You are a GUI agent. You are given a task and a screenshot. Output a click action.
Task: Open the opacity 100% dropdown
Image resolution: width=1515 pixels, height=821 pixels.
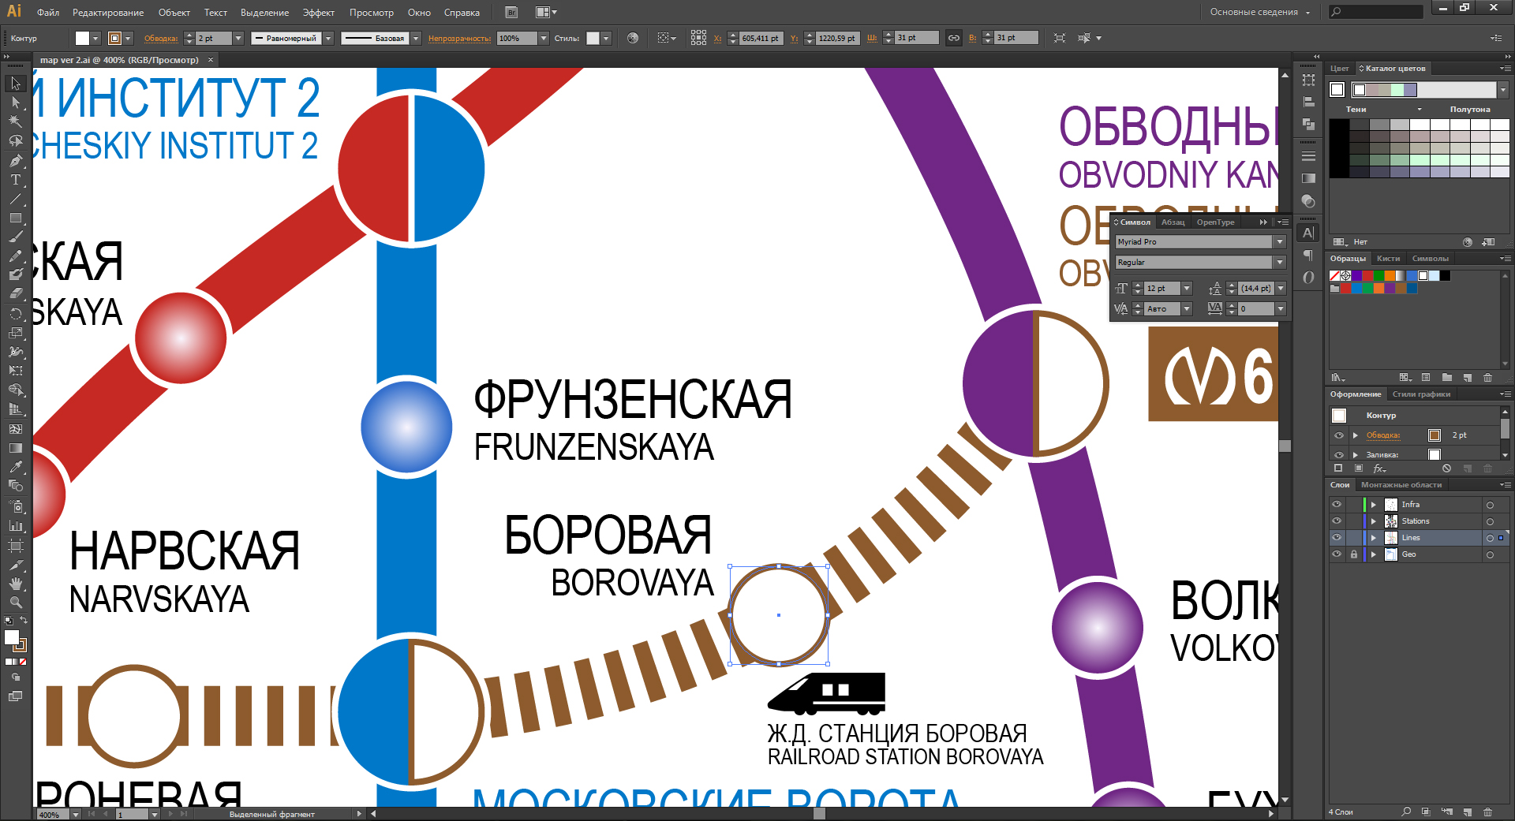(543, 38)
